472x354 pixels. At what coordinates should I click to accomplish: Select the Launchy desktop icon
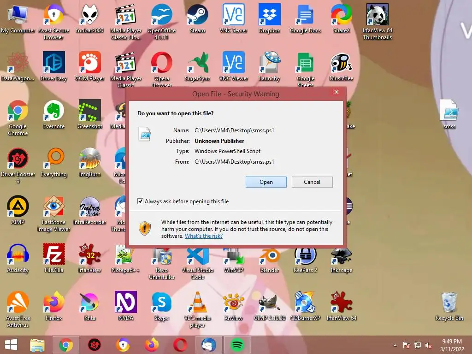tap(269, 67)
